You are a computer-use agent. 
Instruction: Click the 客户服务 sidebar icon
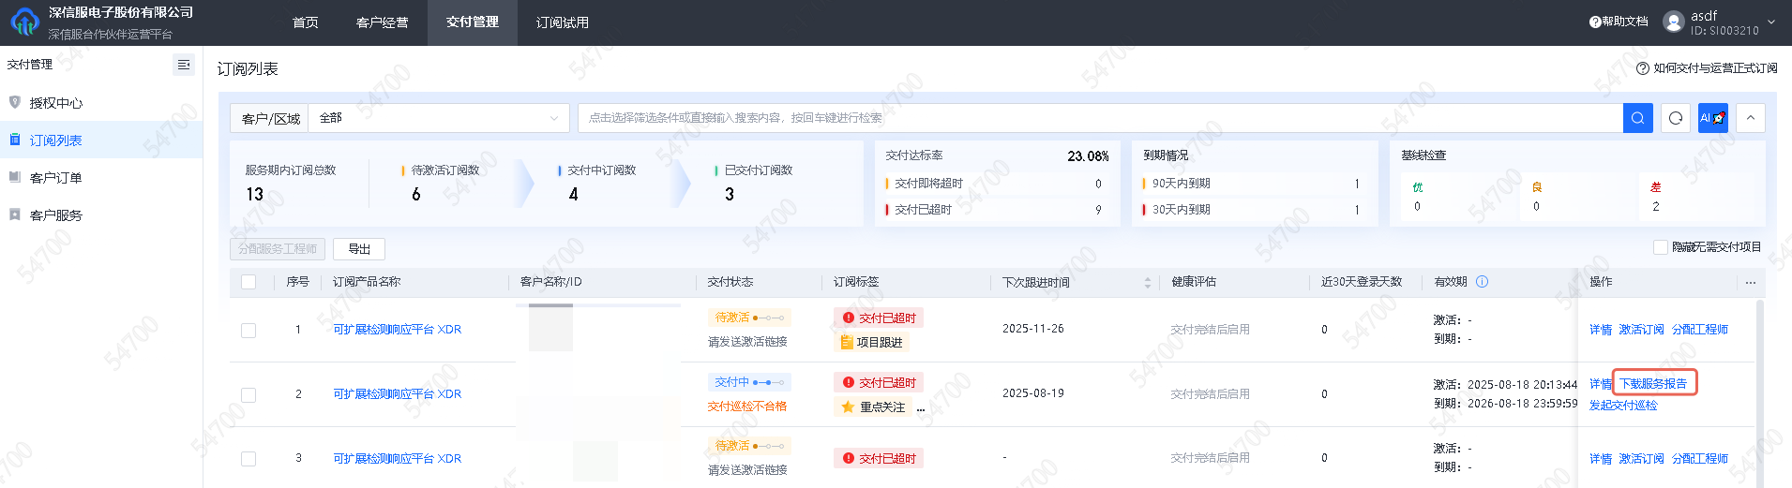pos(15,214)
